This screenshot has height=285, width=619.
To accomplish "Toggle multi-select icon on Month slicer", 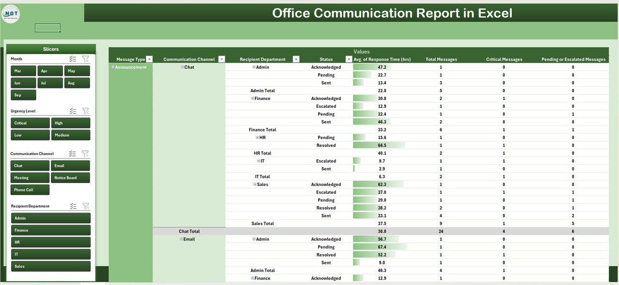I will (x=73, y=59).
